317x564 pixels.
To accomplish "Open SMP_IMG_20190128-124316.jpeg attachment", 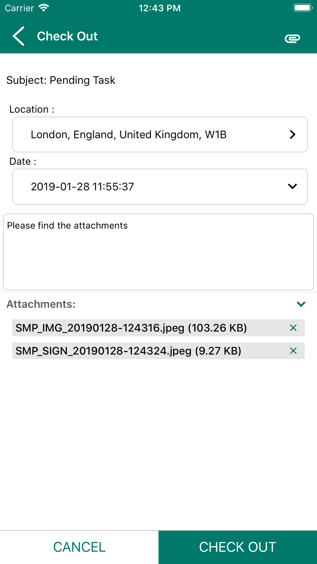I will (131, 328).
